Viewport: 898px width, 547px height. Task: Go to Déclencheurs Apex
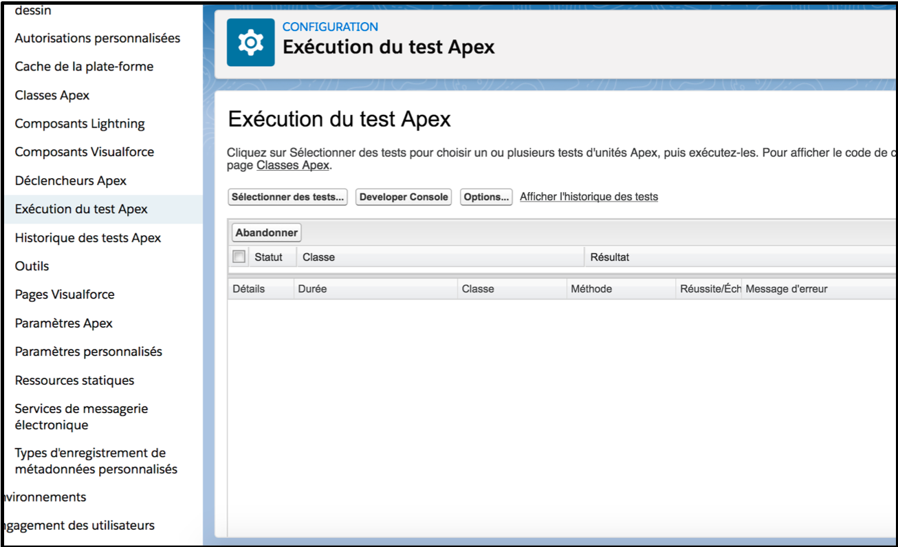(71, 181)
